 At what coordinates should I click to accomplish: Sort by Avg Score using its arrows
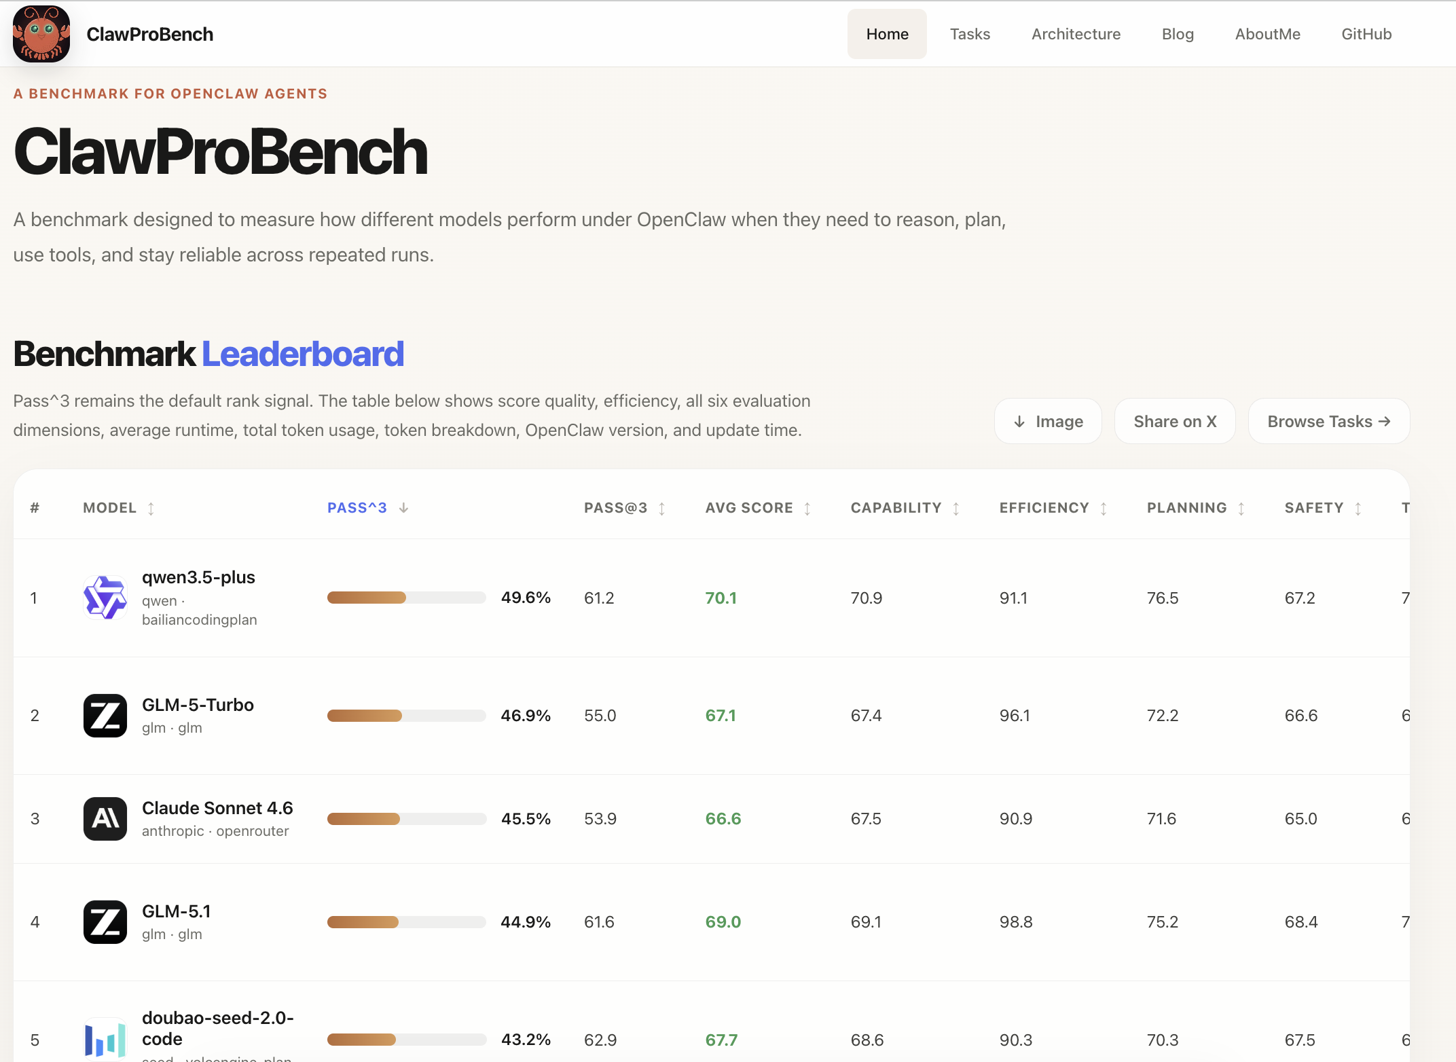click(x=807, y=509)
